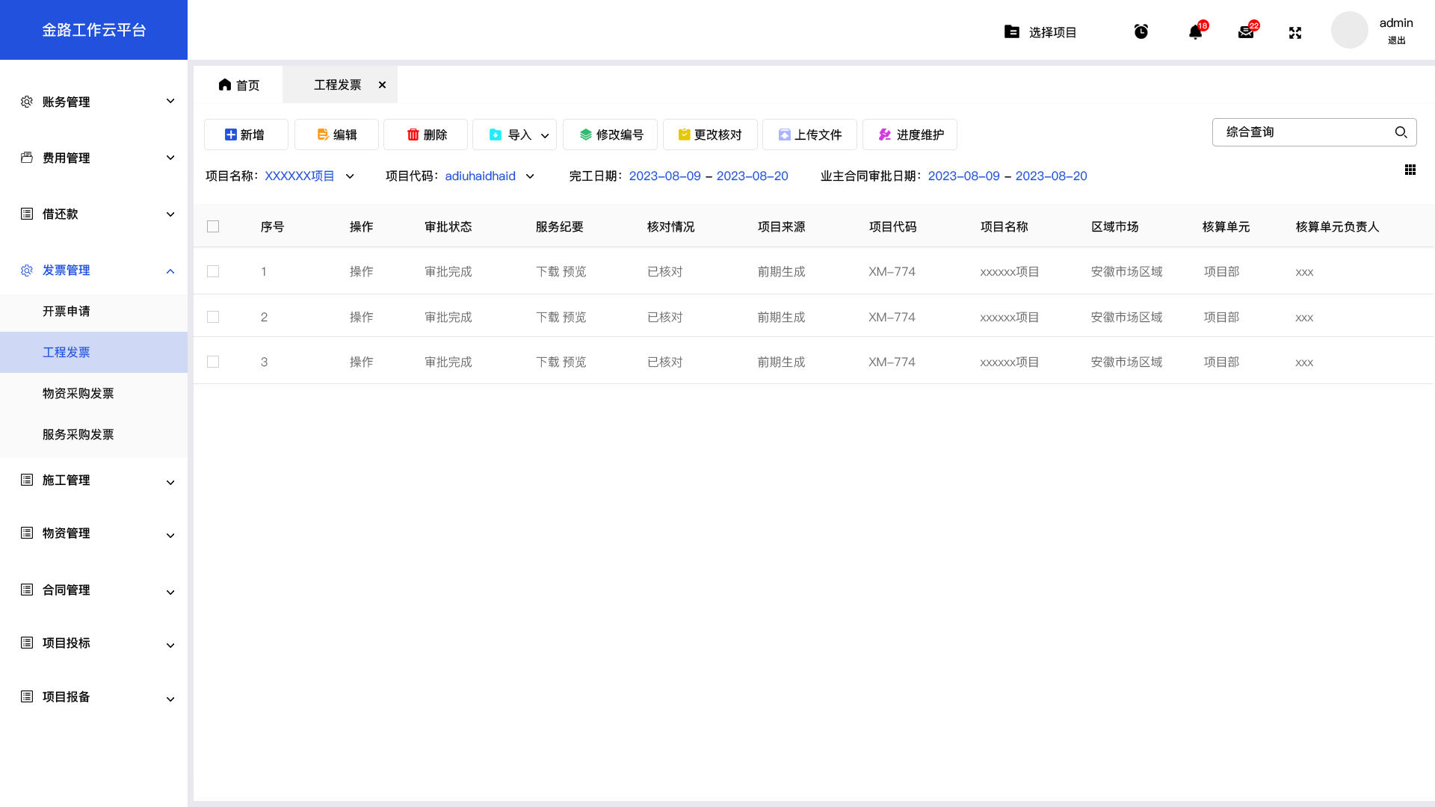Screen dimensions: 1435x807
Task: Expand the 费用管理 menu chevron
Action: (170, 158)
